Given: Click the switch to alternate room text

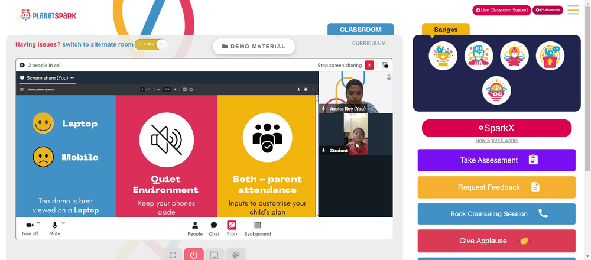Looking at the screenshot, I should click(x=98, y=44).
